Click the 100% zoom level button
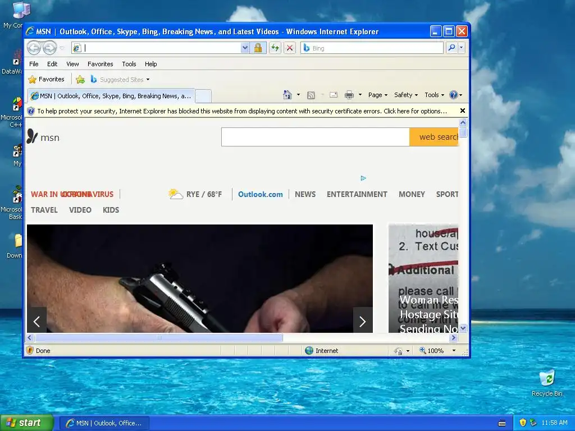The width and height of the screenshot is (575, 431). pyautogui.click(x=432, y=350)
